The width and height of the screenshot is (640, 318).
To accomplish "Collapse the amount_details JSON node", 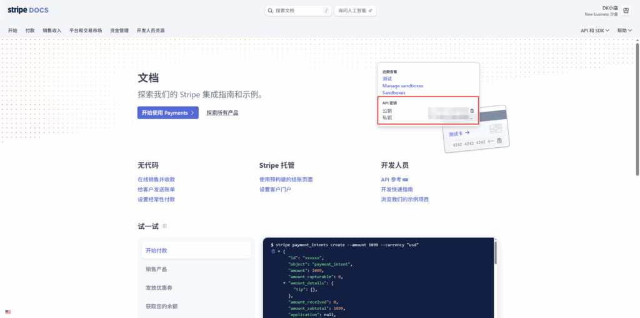I will [284, 282].
